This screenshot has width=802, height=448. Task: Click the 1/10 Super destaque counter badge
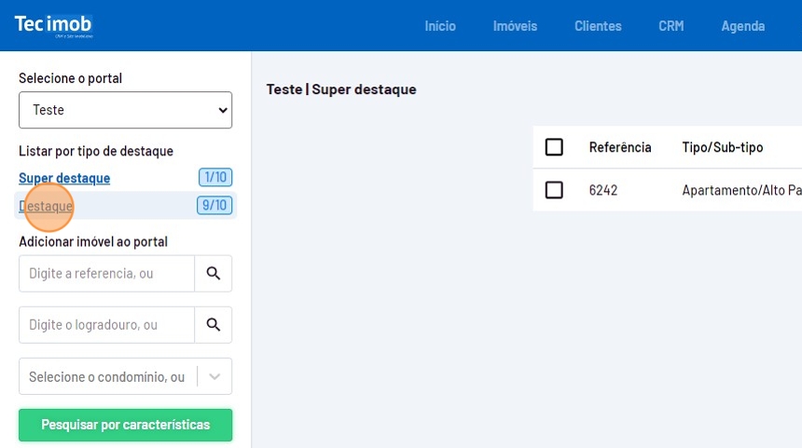click(x=214, y=178)
